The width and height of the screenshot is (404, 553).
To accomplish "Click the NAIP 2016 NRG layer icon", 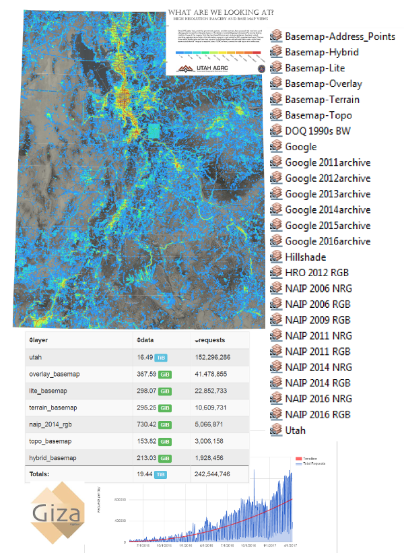I will click(x=276, y=399).
